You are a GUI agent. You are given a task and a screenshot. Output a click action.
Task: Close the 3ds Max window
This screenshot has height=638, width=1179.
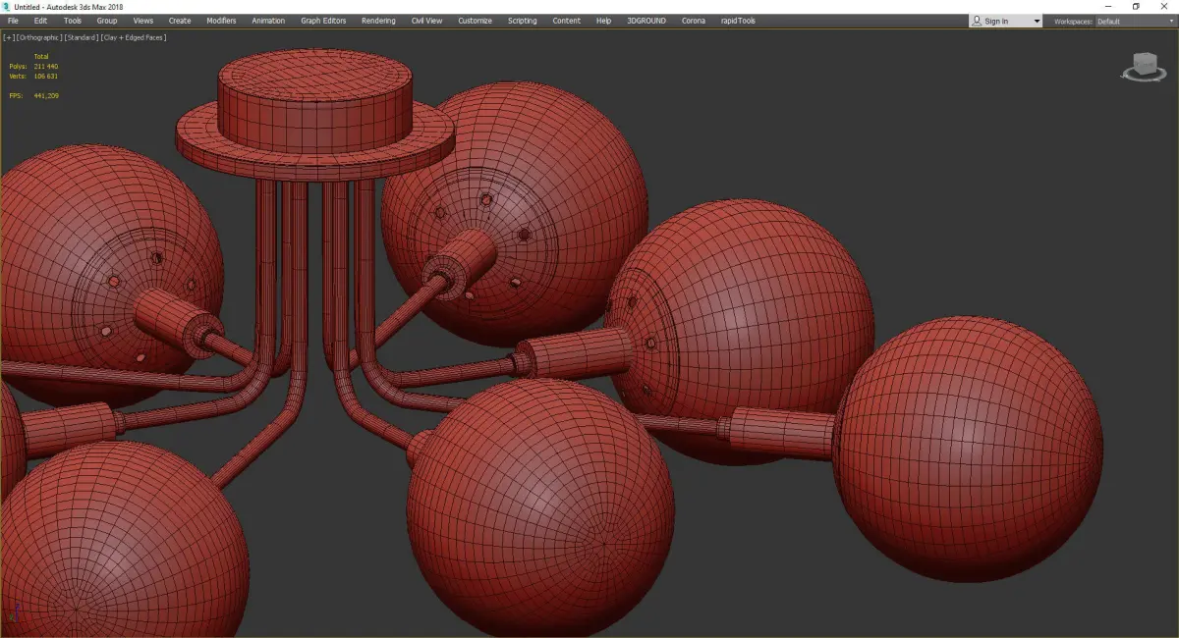coord(1163,6)
